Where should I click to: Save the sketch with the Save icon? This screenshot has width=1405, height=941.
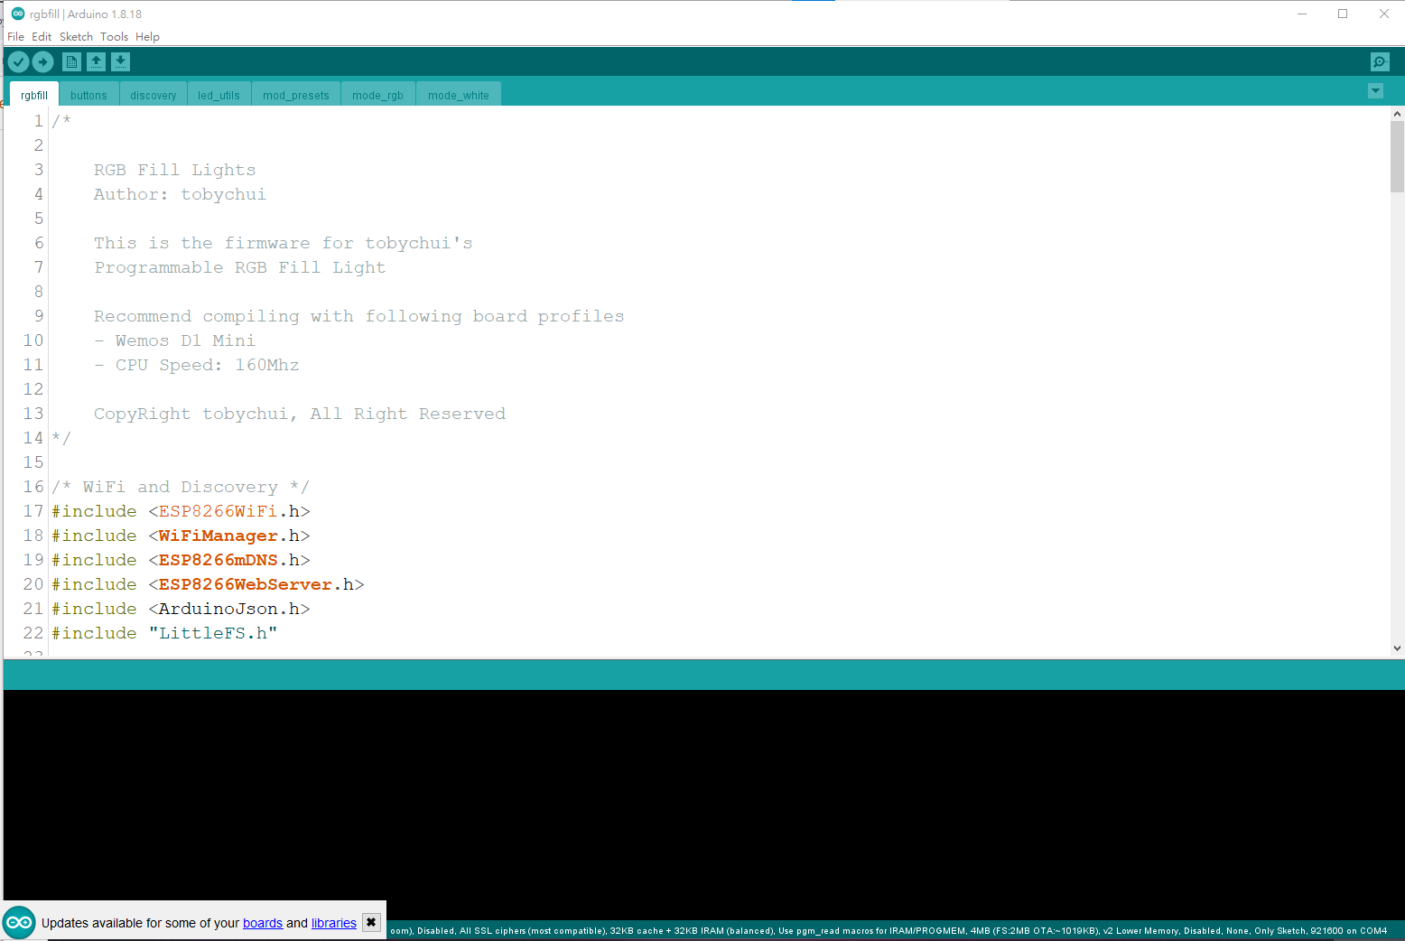click(x=120, y=61)
